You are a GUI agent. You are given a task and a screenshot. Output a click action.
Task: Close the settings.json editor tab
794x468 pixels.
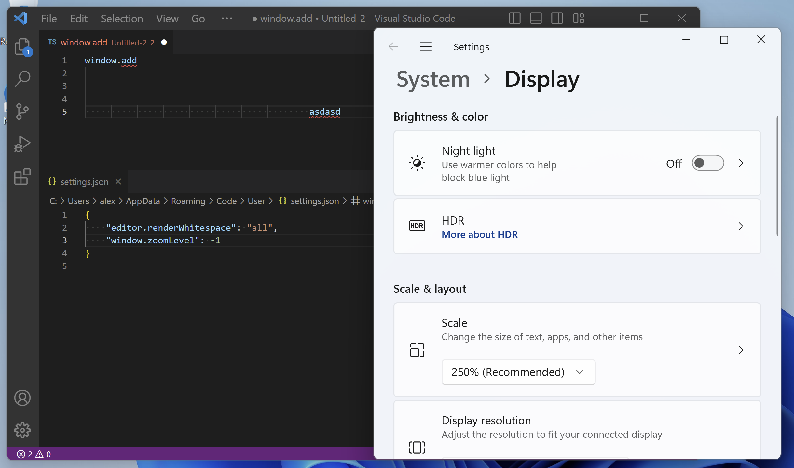click(x=118, y=182)
